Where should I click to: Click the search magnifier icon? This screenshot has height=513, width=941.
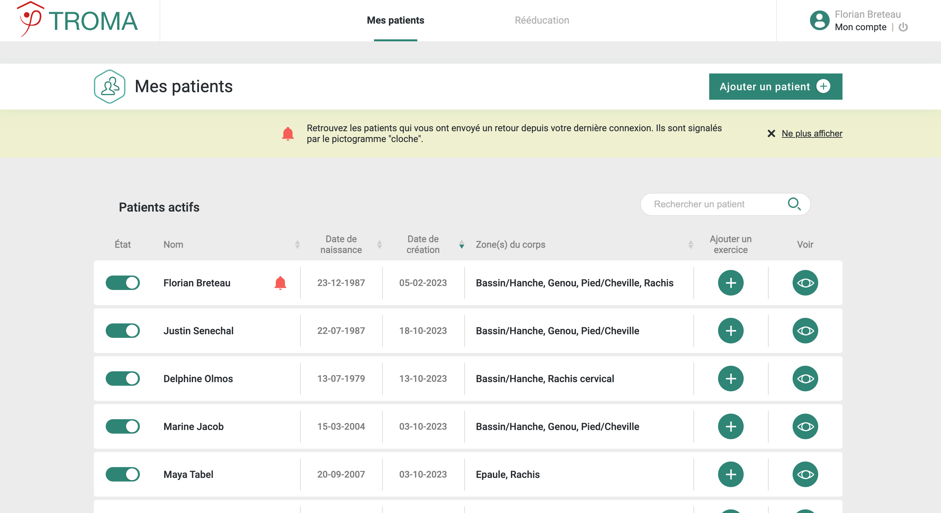pos(794,204)
